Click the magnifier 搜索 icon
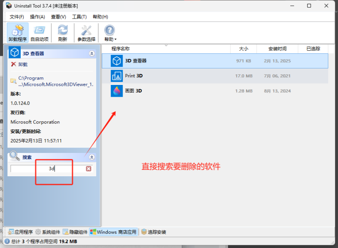 click(15, 156)
